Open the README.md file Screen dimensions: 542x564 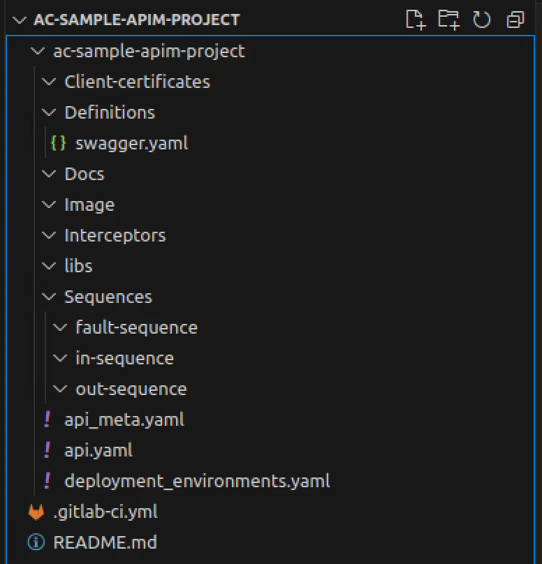[x=105, y=542]
